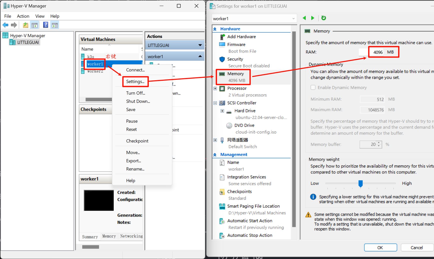Click the back arrow in Hyper-V toolbar

pyautogui.click(x=5, y=25)
